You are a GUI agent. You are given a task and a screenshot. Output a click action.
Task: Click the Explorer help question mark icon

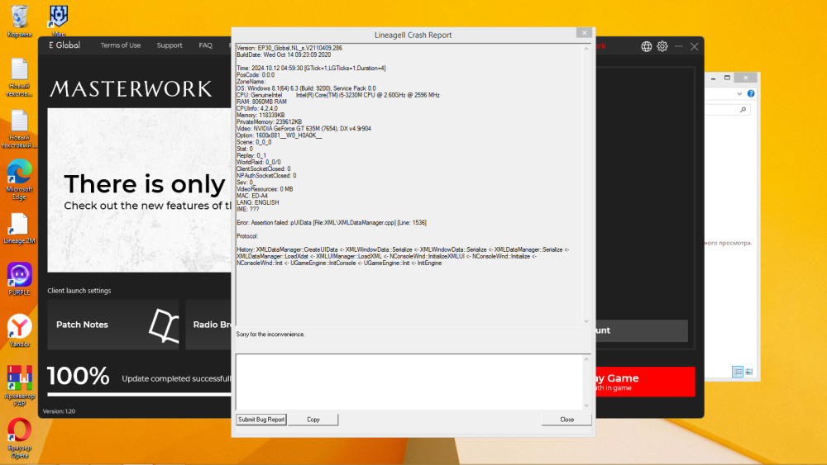(750, 94)
